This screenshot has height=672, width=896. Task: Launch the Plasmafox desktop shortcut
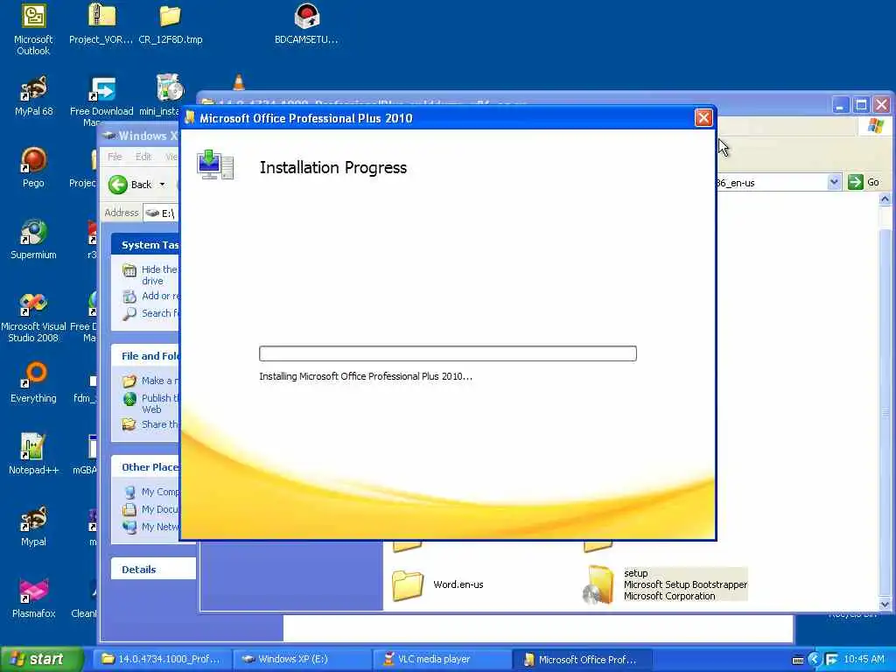33,591
